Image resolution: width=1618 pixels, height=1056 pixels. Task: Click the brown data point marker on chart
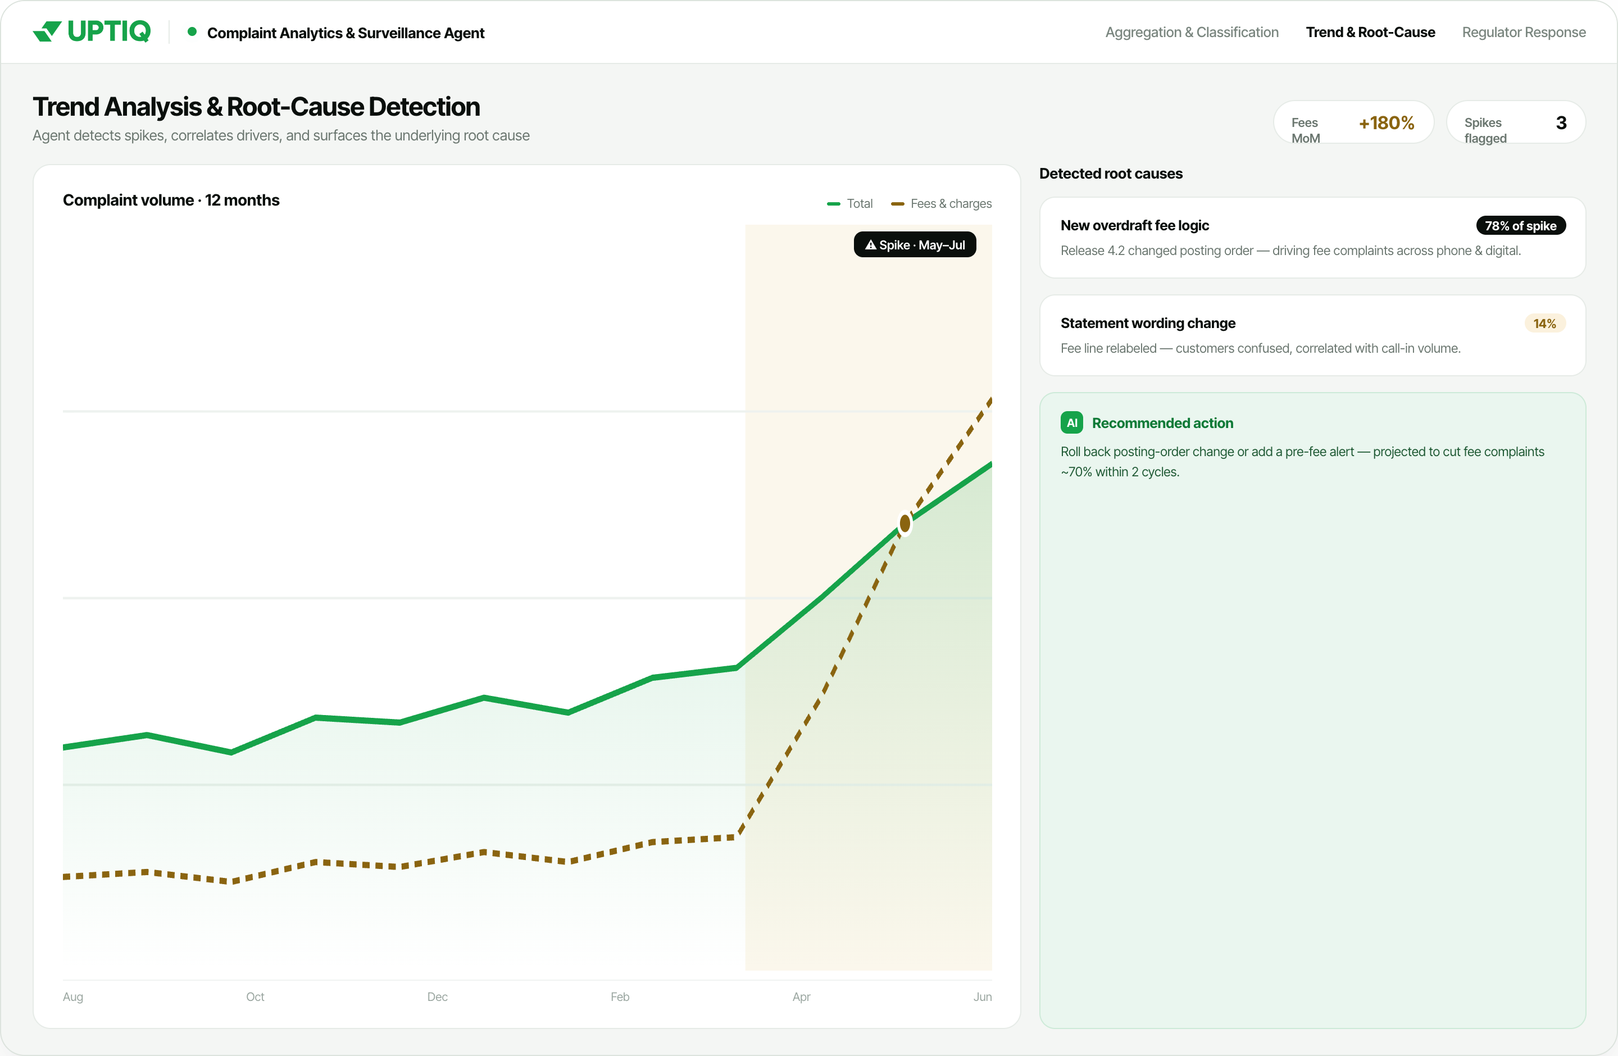[905, 524]
